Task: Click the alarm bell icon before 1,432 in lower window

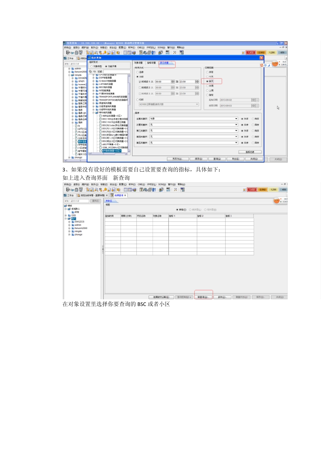Action: click(244, 190)
